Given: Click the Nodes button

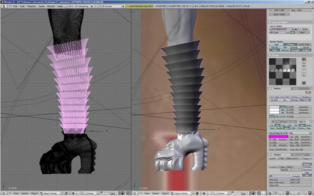Looking at the screenshot, I should pyautogui.click(x=305, y=29).
